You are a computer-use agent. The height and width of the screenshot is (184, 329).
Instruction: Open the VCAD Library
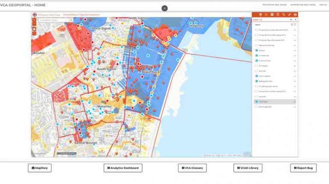pyautogui.click(x=248, y=168)
